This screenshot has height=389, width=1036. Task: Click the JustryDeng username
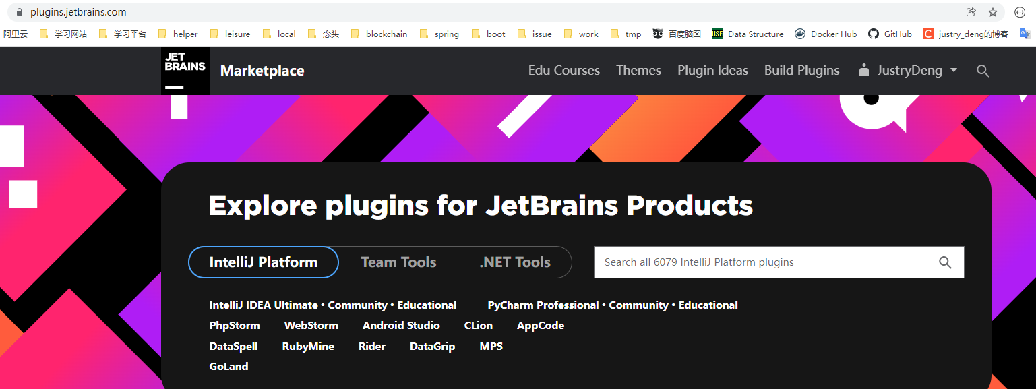(910, 71)
